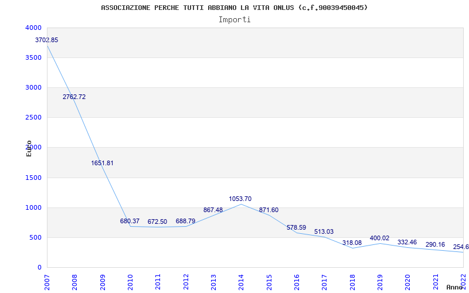469x293 pixels.
Task: Click the peak value 1053.70
Action: [x=240, y=199]
